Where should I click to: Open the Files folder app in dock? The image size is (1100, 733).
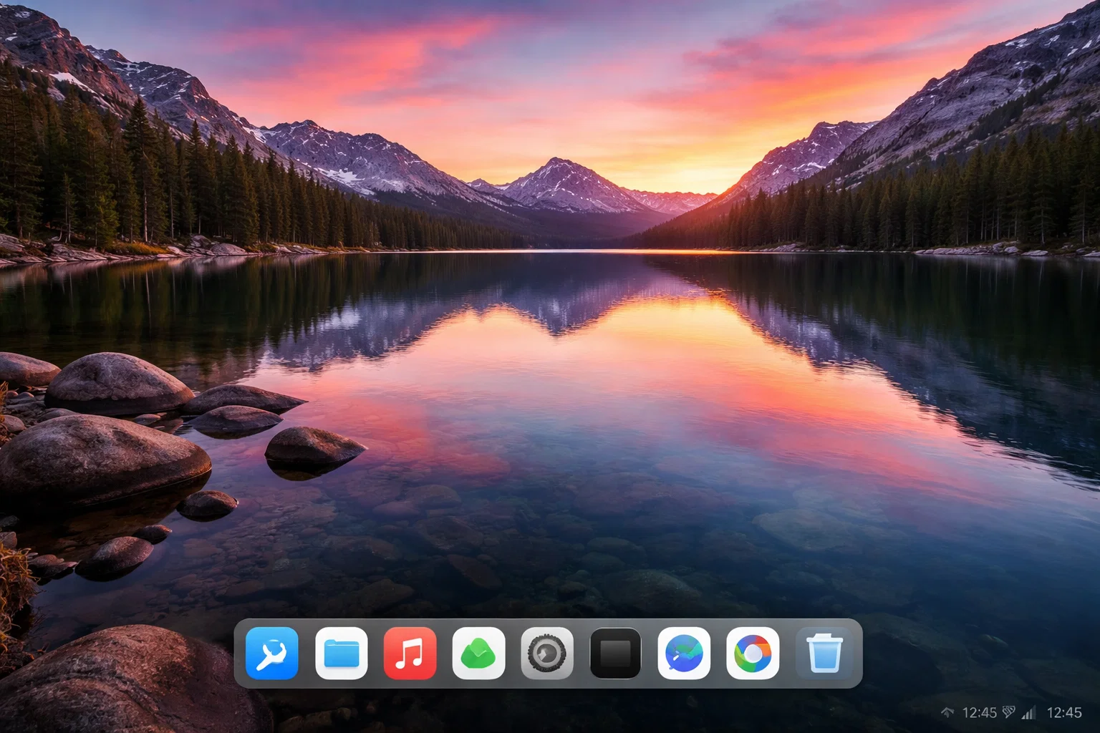coord(341,653)
